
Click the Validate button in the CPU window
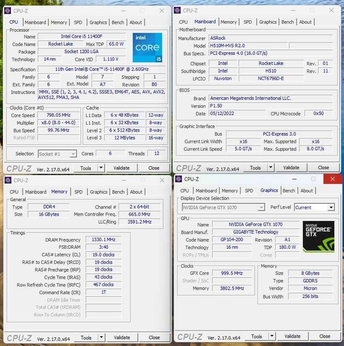[121, 168]
